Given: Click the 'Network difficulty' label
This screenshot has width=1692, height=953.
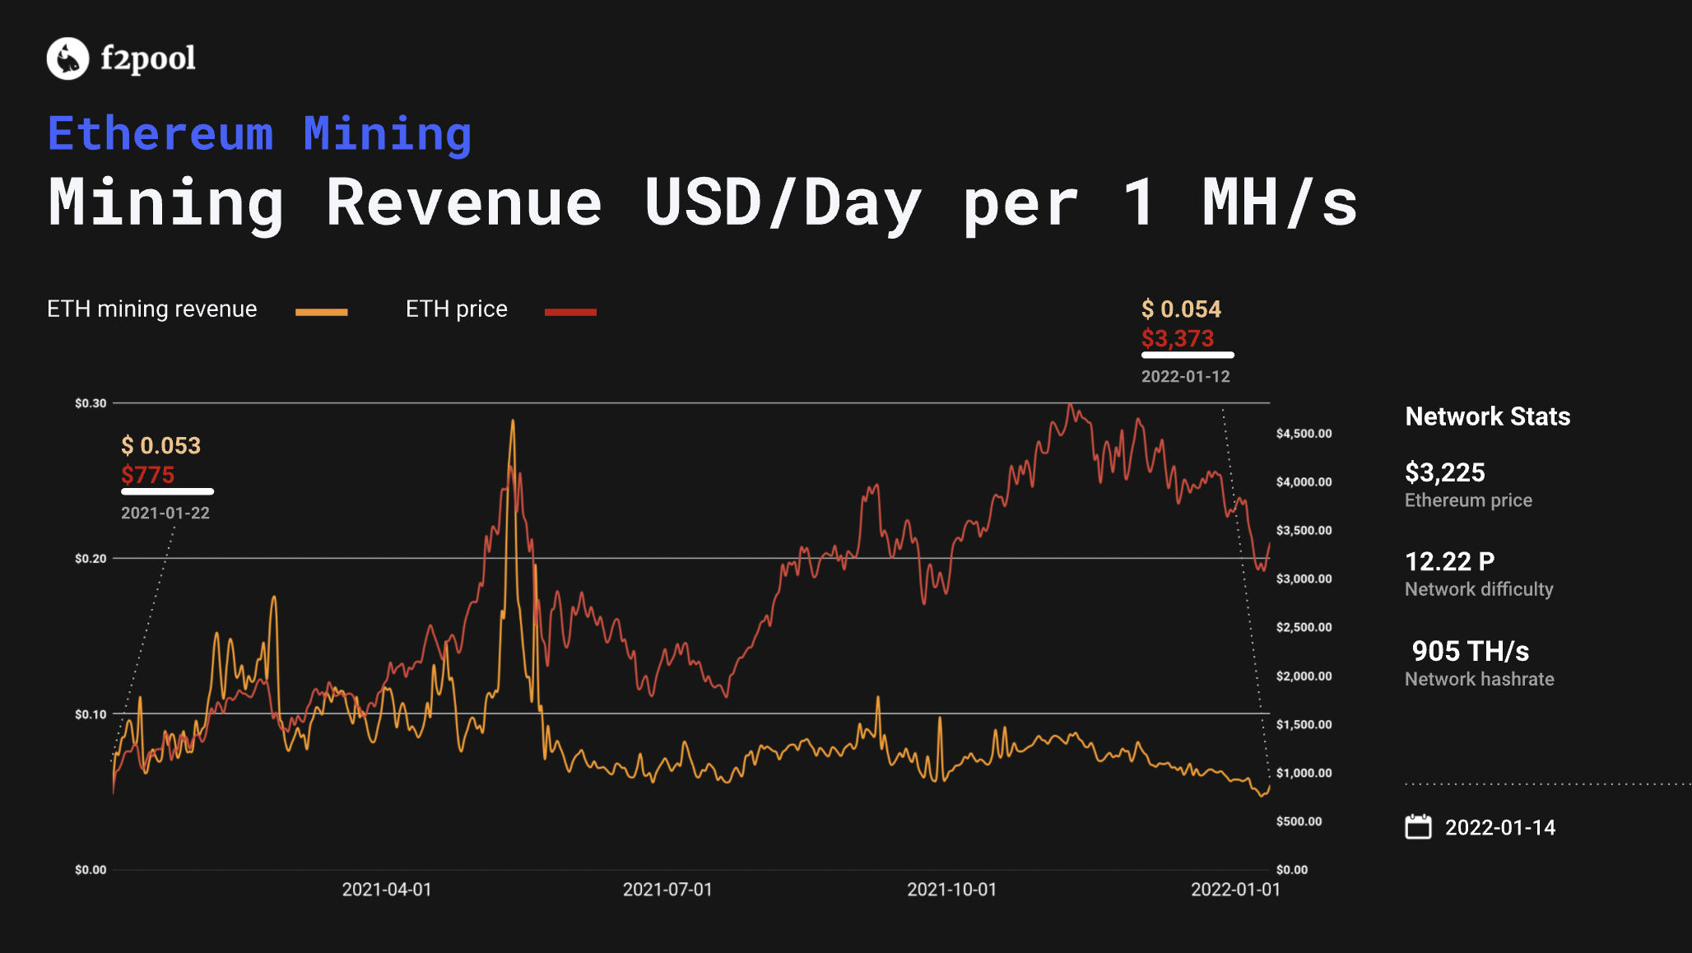Looking at the screenshot, I should pos(1479,589).
